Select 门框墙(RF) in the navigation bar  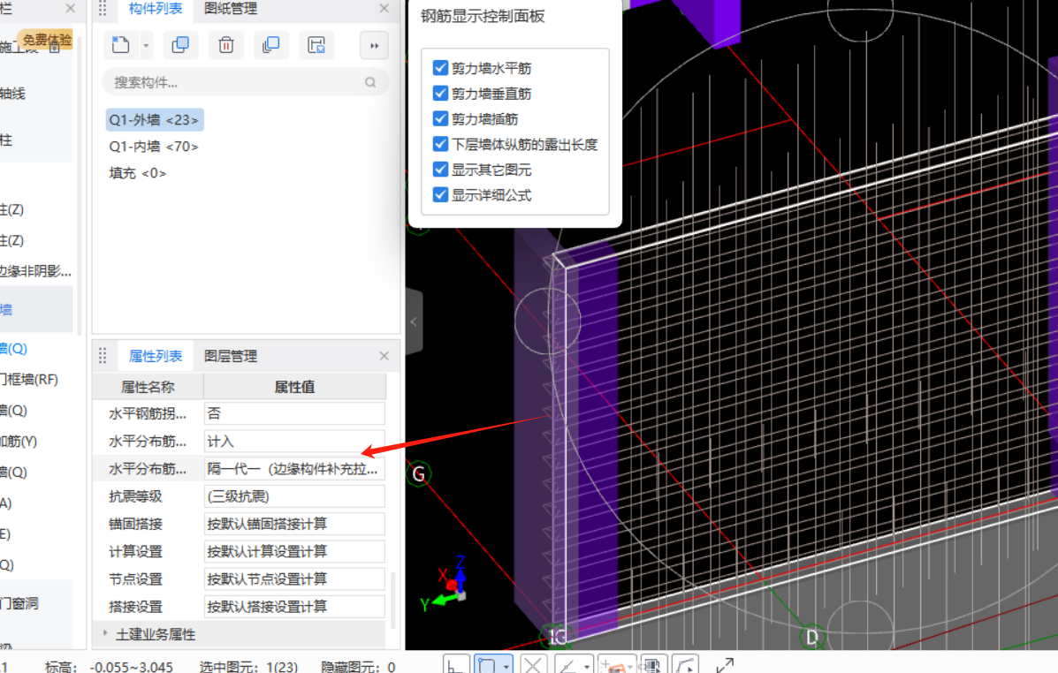pos(29,380)
